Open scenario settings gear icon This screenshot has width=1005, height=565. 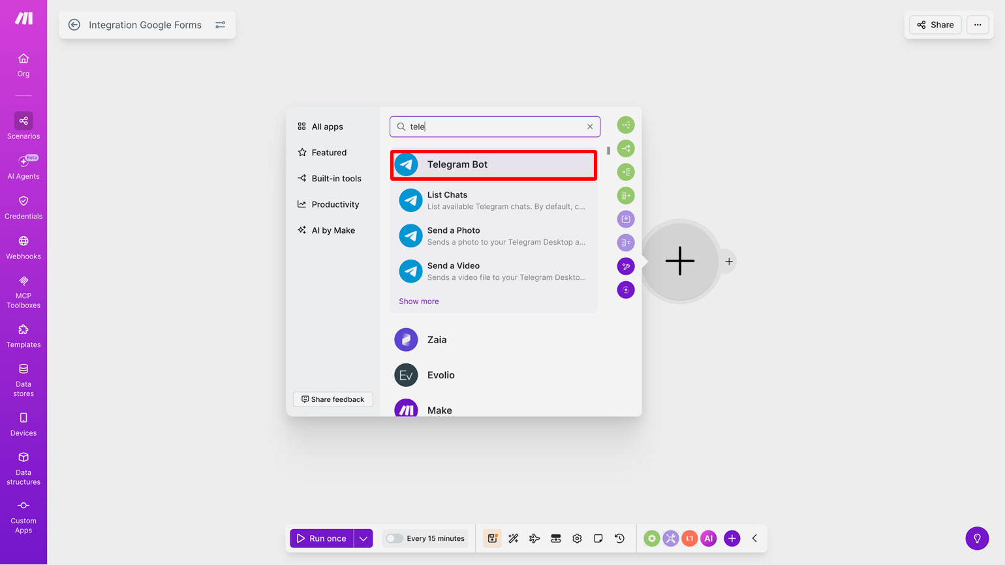(x=577, y=538)
